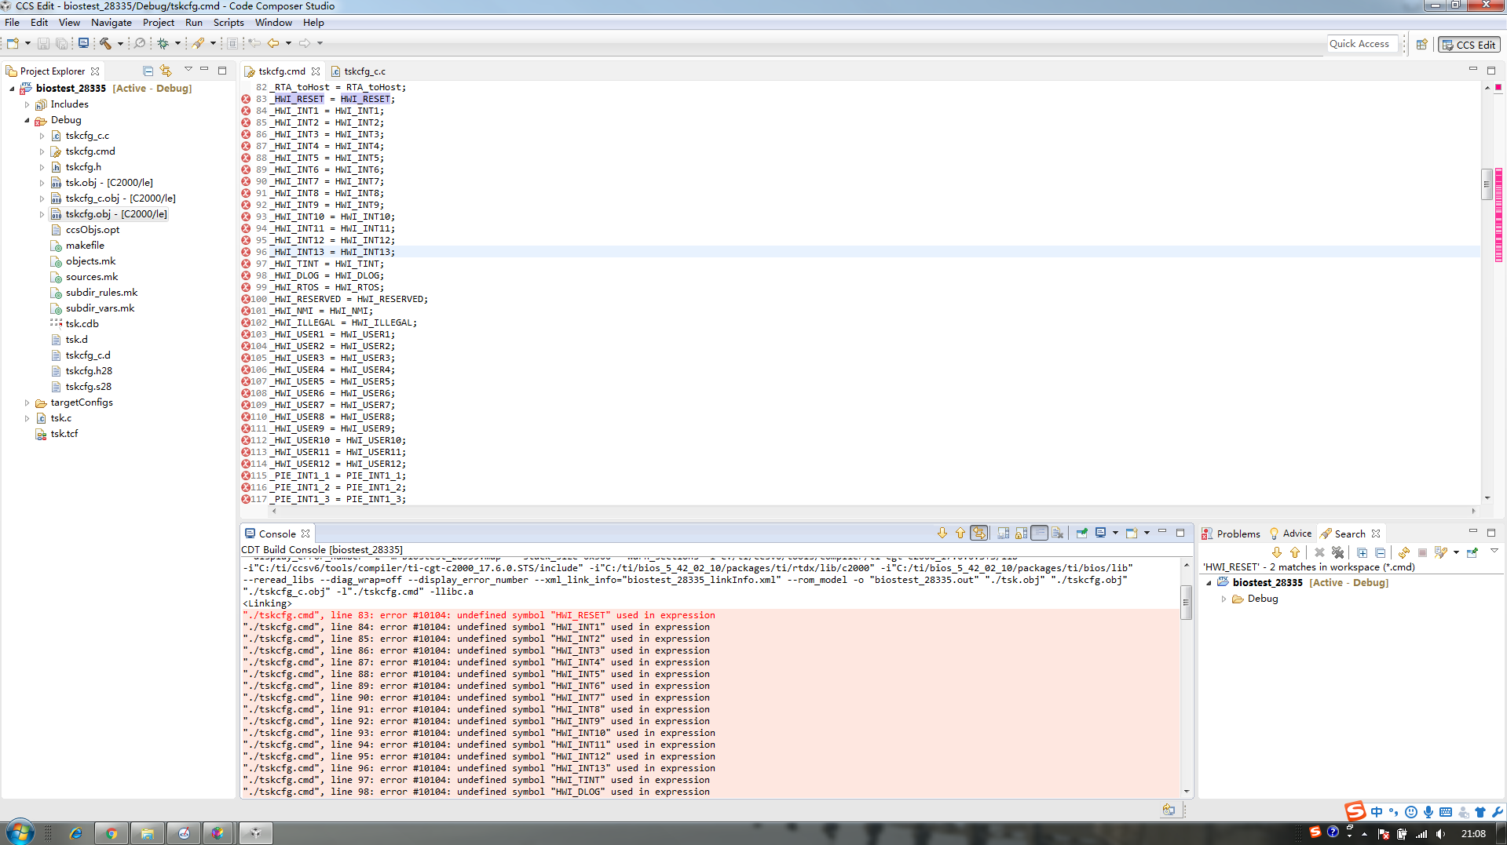Run the current search again
1507x845 pixels.
pyautogui.click(x=1404, y=552)
